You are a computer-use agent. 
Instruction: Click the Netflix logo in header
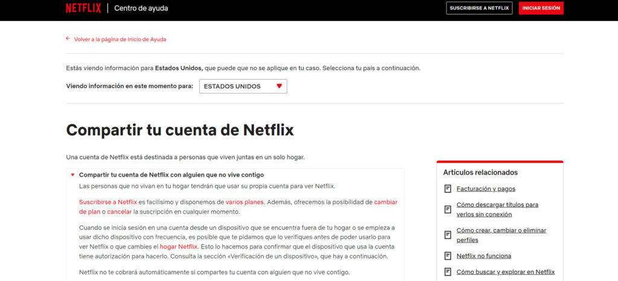point(83,8)
